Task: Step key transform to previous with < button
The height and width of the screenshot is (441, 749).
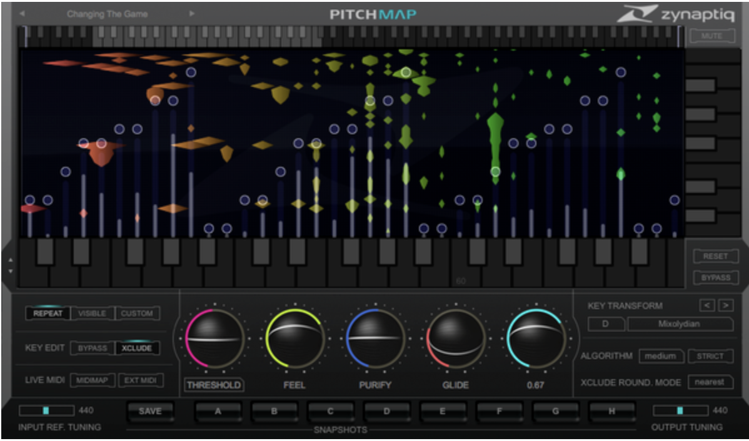Action: (706, 305)
